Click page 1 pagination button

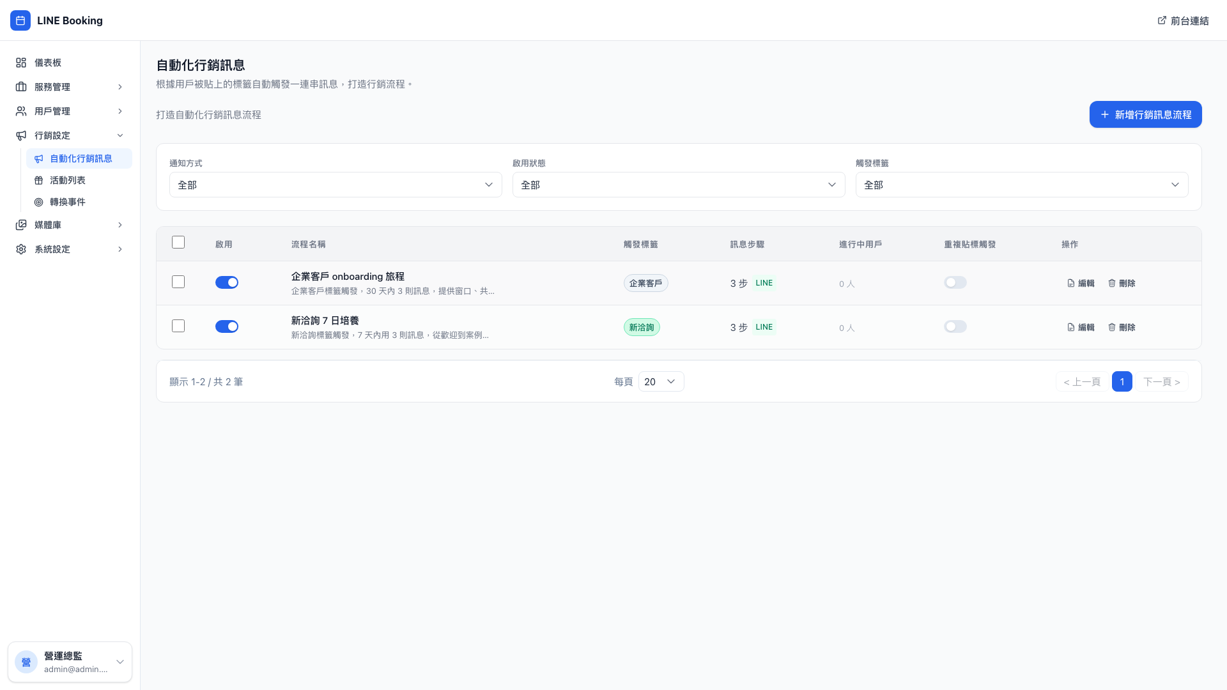(x=1122, y=381)
